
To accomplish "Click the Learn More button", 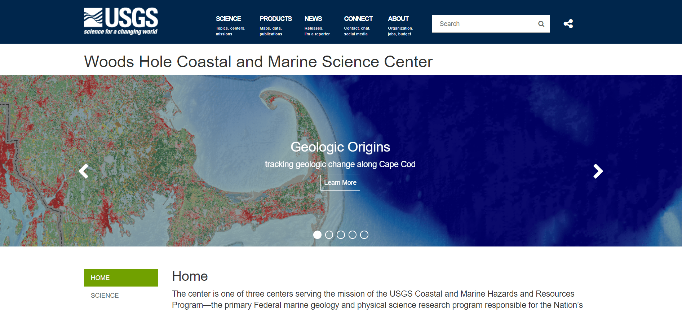I will pyautogui.click(x=340, y=182).
